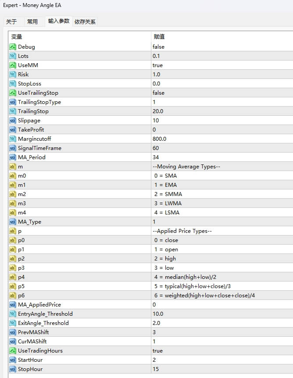
Task: Select the Debug value false
Action: click(x=158, y=47)
